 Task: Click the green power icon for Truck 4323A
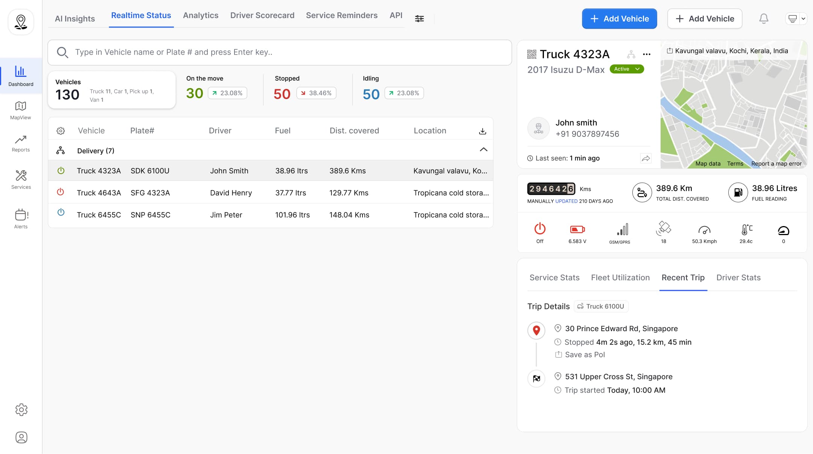(61, 170)
